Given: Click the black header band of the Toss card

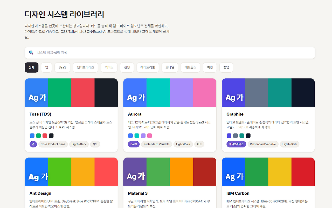Looking at the screenshot, I should point(106,93).
